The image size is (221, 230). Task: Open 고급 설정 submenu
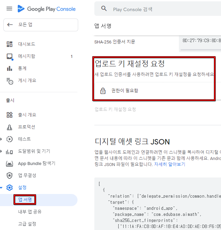click(27, 224)
